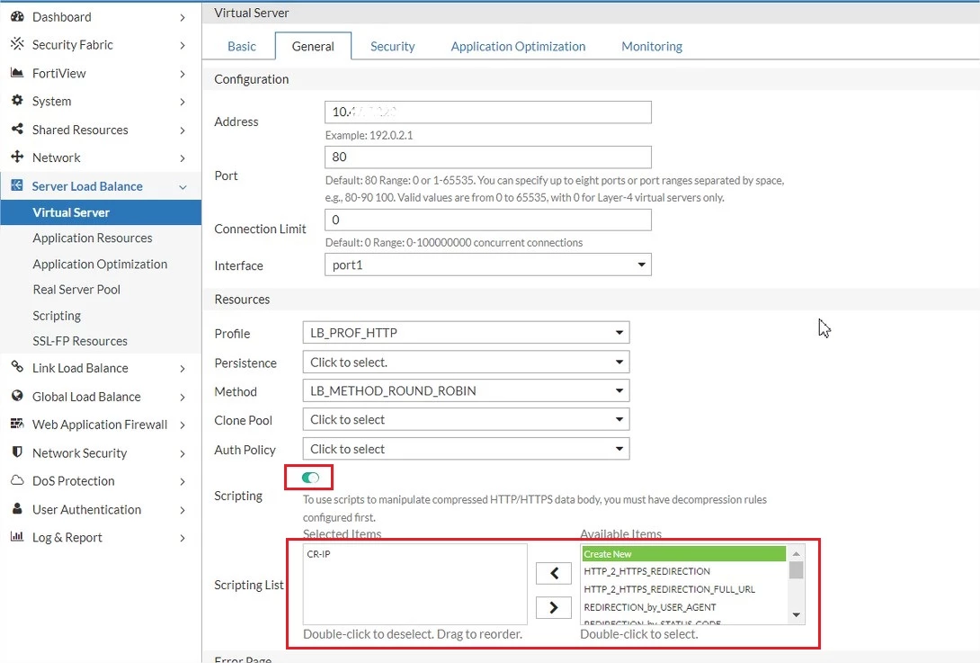This screenshot has width=980, height=663.
Task: Expand the User Authentication chevron
Action: (x=183, y=510)
